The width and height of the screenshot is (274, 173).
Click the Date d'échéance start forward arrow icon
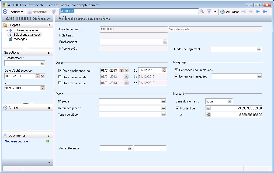[x=122, y=70]
